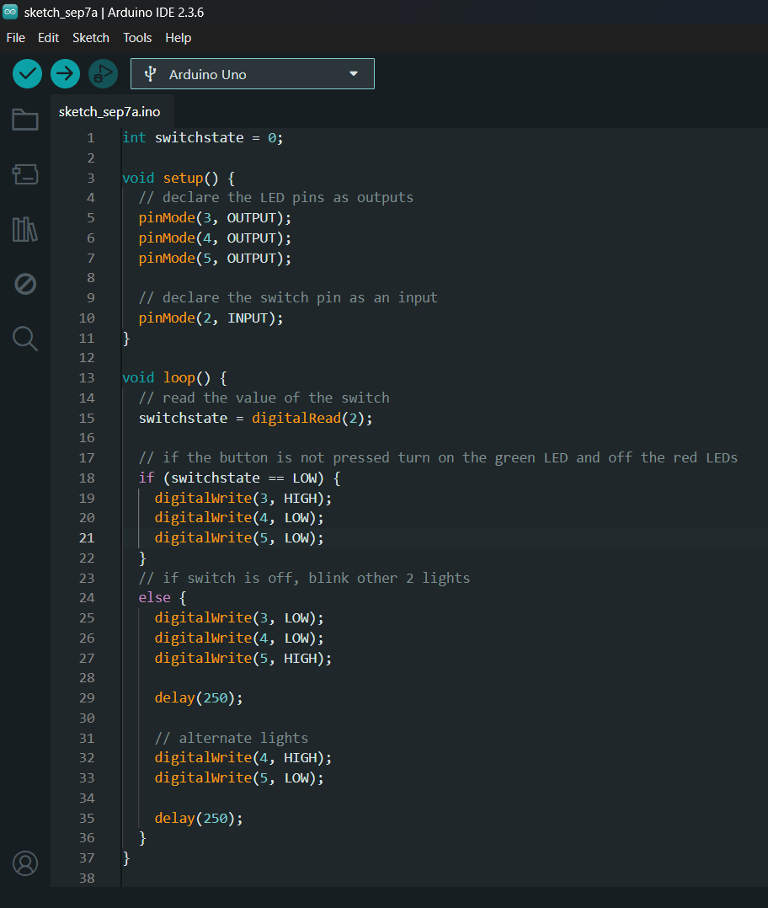Click 'digitalWrite(5, HIGH);' on line 27
This screenshot has height=908, width=768.
pyautogui.click(x=243, y=659)
